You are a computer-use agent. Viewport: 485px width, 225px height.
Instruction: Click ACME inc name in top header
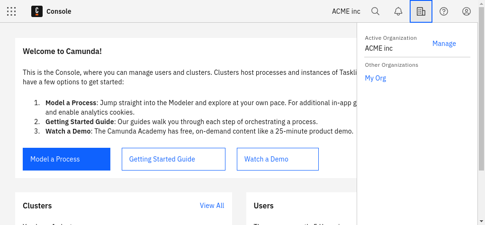346,11
